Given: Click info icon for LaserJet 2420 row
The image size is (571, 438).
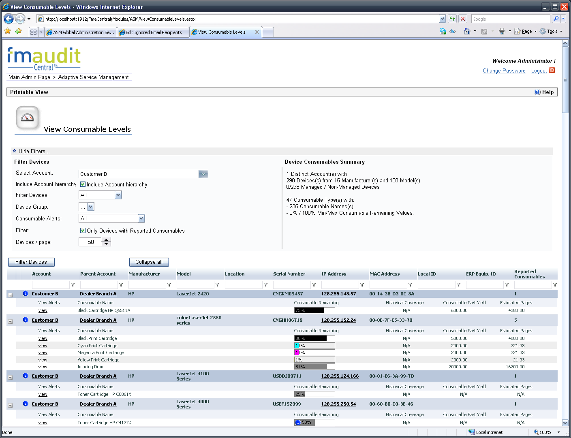Looking at the screenshot, I should pos(26,293).
